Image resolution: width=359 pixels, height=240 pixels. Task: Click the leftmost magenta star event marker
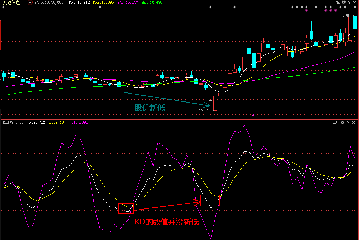point(306,10)
